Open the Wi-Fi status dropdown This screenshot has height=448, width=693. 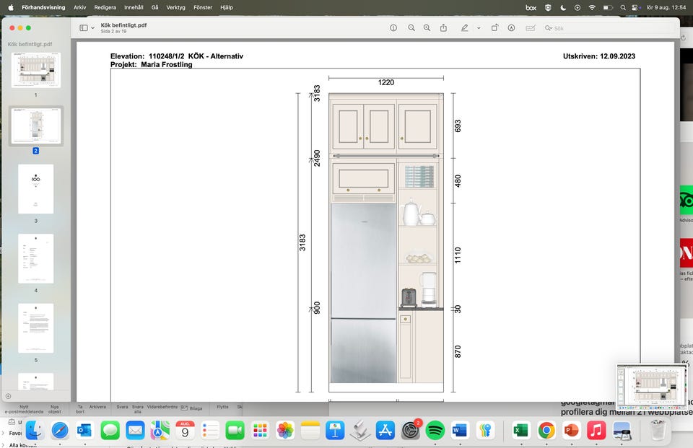[x=592, y=7]
